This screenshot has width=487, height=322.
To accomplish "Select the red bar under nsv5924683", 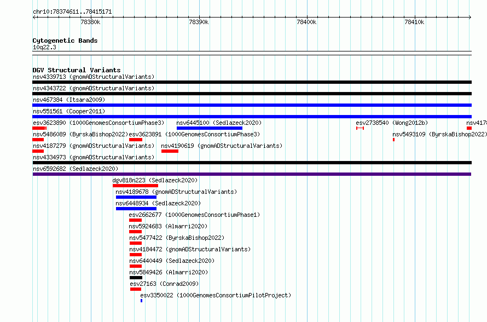I will click(x=135, y=232).
